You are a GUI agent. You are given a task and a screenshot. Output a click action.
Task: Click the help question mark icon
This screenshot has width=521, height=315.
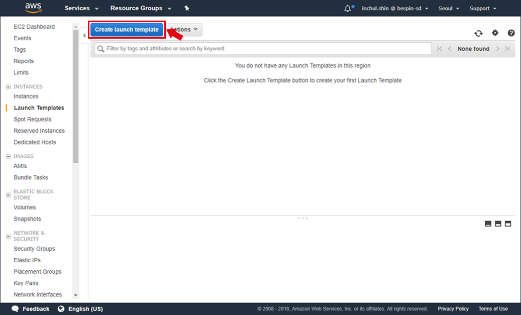coord(511,33)
